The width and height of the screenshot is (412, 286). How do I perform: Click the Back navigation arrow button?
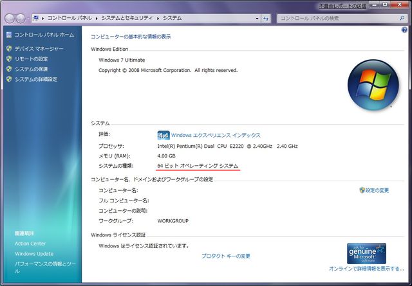tap(10, 19)
